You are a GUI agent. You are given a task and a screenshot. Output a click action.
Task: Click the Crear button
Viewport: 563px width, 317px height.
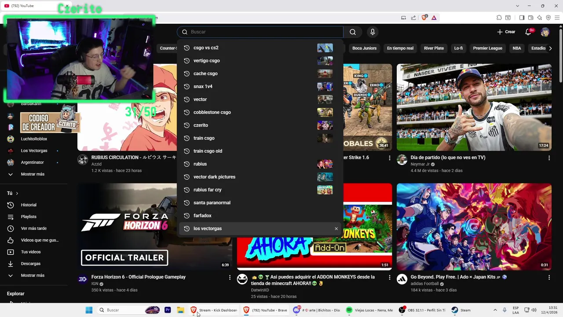pos(506,32)
